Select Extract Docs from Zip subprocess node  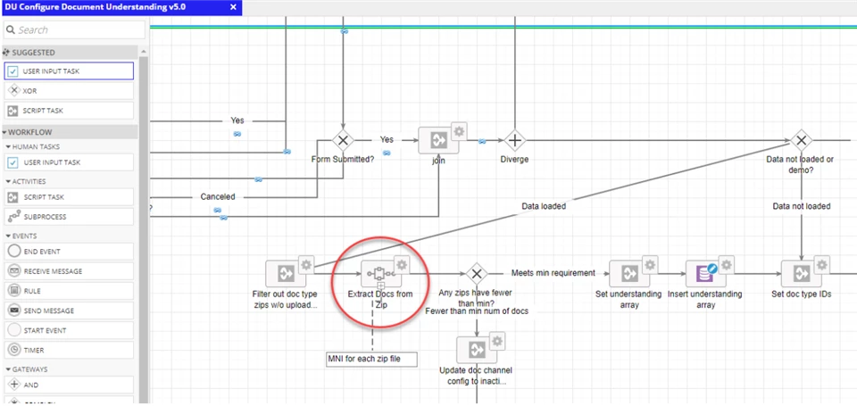pos(381,273)
